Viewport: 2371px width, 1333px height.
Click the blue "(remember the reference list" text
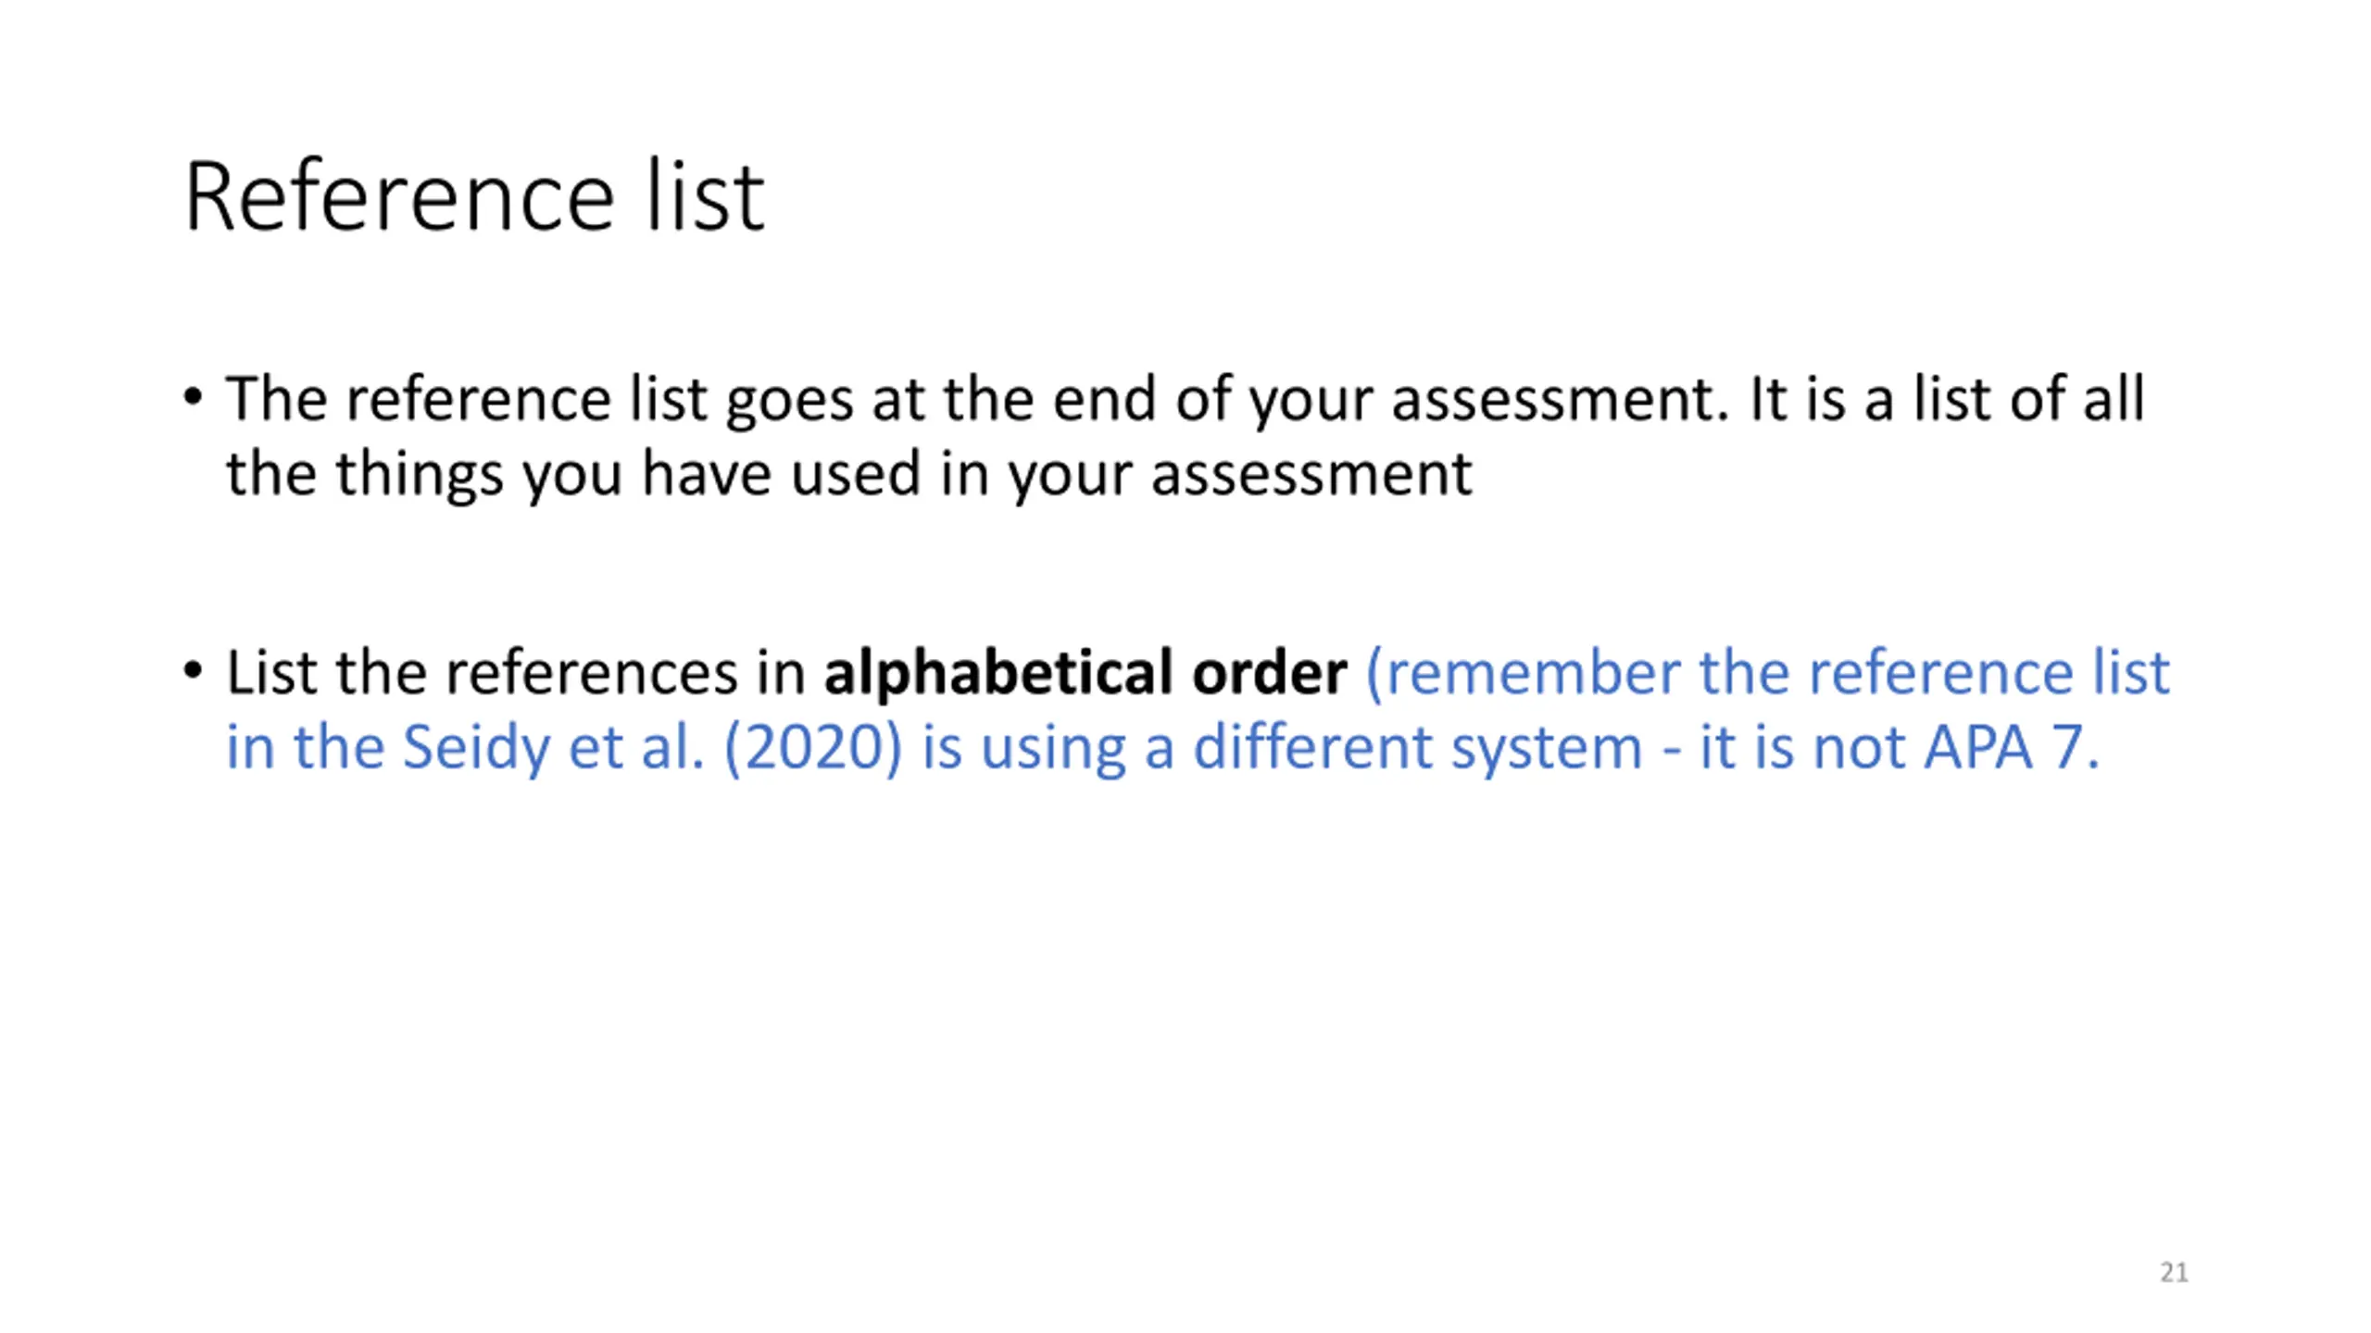(x=1767, y=672)
